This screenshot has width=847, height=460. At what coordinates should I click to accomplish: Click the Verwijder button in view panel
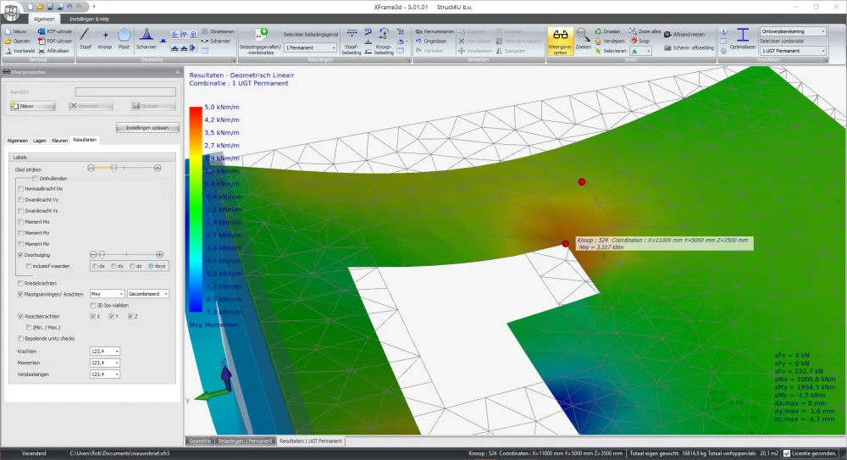91,106
